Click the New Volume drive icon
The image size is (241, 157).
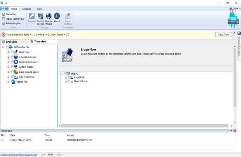(x=72, y=81)
